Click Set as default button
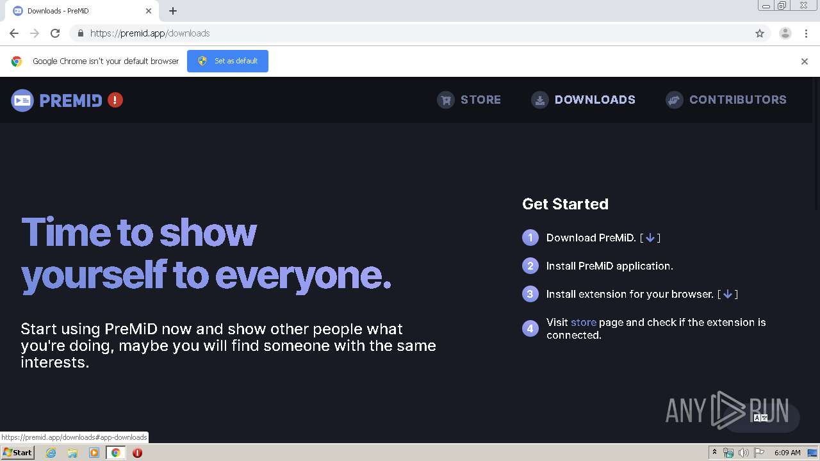This screenshot has width=820, height=461. coord(227,61)
